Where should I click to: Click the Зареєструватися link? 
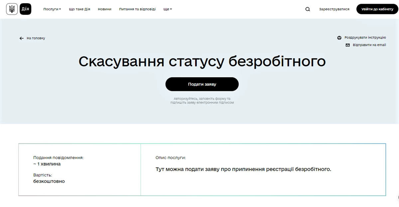[x=334, y=9]
